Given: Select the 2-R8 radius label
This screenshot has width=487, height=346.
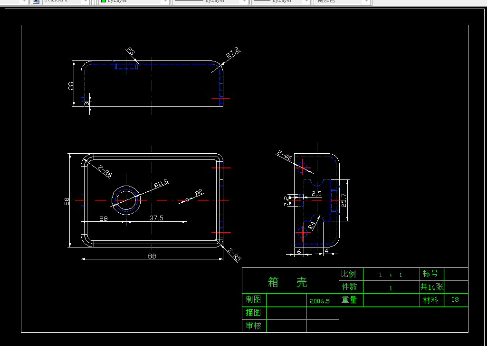Looking at the screenshot, I should tap(105, 171).
